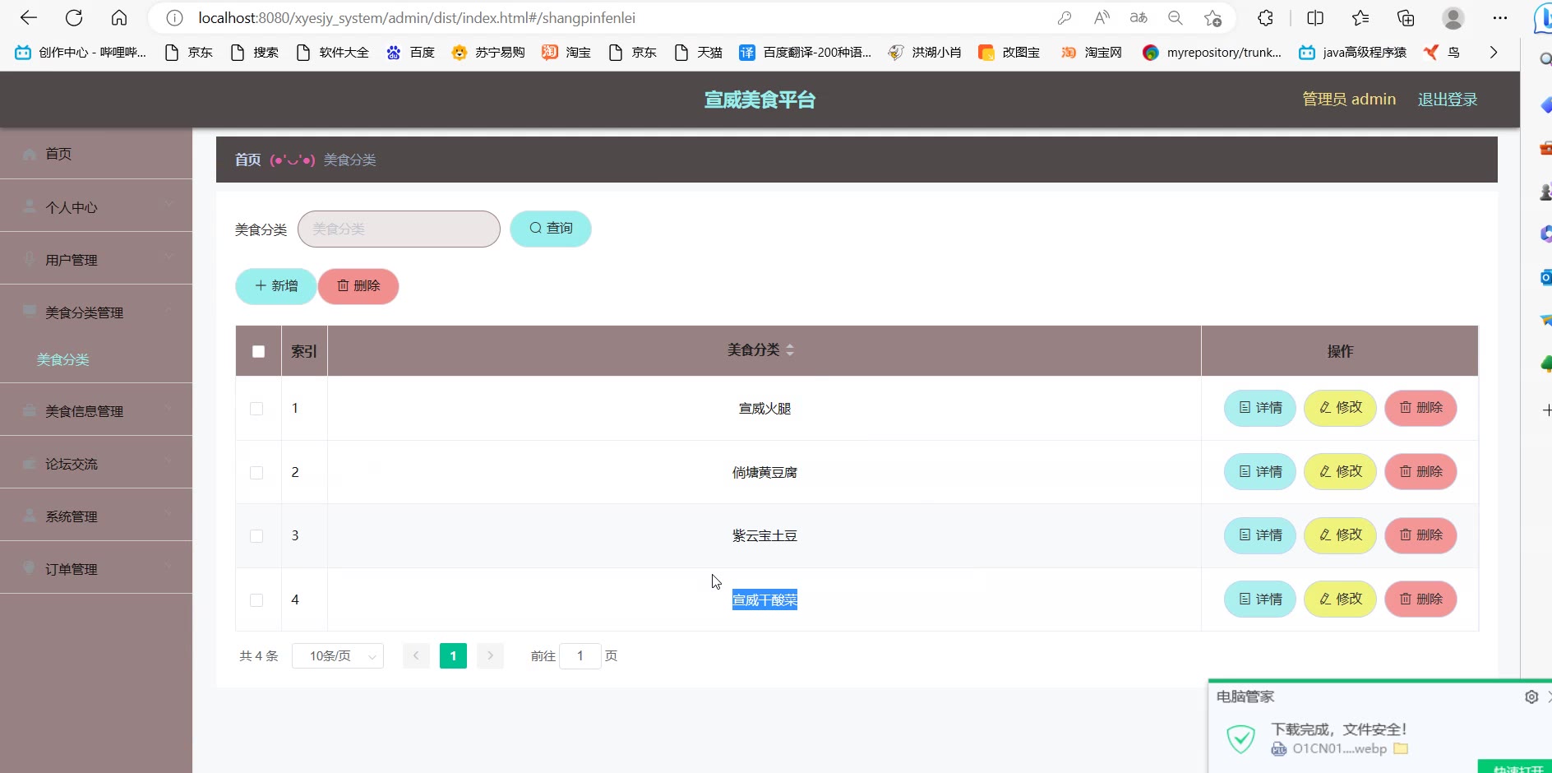Image resolution: width=1552 pixels, height=773 pixels.
Task: Click the 删除 batch delete button above the table
Action: tap(358, 286)
